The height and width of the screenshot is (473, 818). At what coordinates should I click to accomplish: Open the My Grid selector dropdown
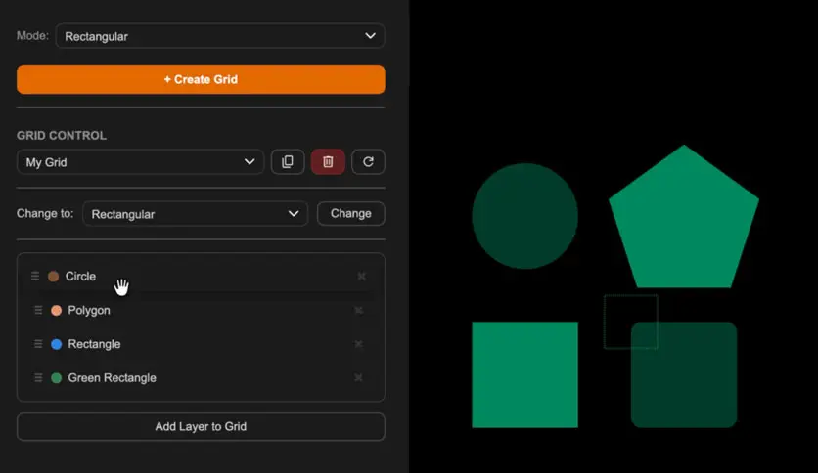(x=140, y=162)
